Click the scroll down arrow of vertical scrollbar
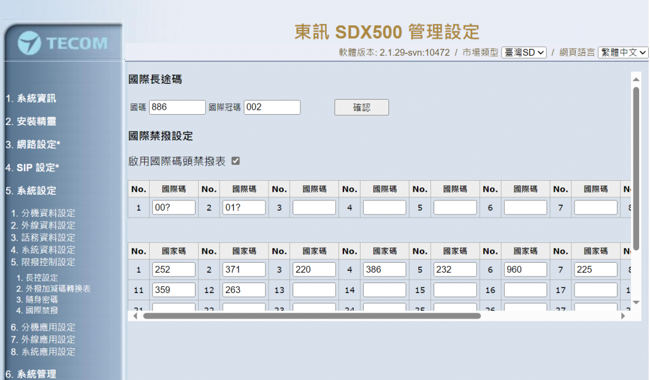 tap(636, 303)
